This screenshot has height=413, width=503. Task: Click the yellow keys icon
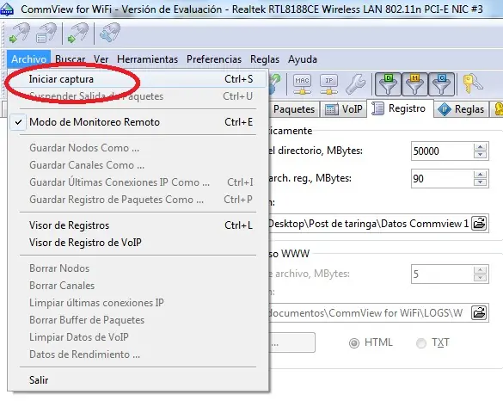tap(473, 84)
